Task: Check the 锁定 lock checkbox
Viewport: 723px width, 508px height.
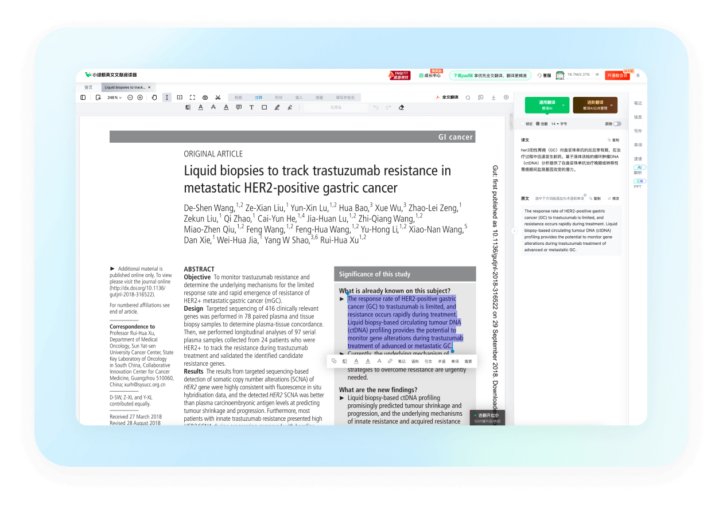Action: click(x=523, y=124)
